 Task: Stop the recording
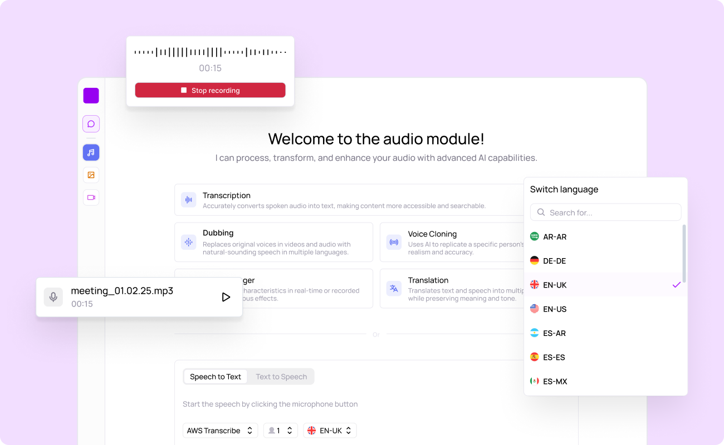click(x=210, y=90)
